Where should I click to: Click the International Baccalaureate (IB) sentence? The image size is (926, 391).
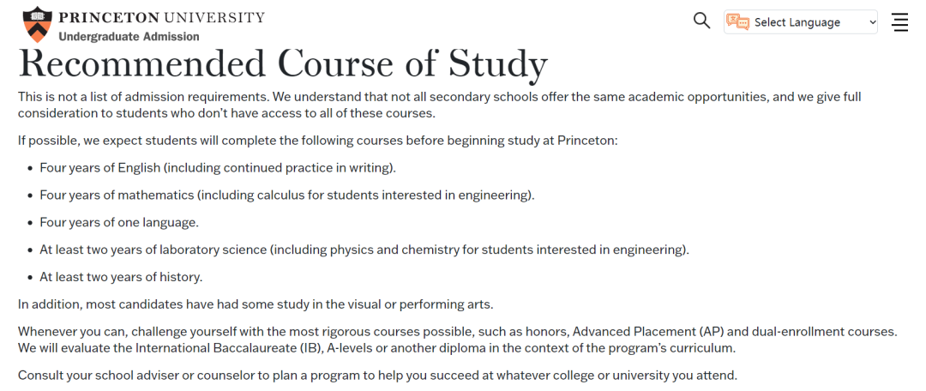coord(376,347)
